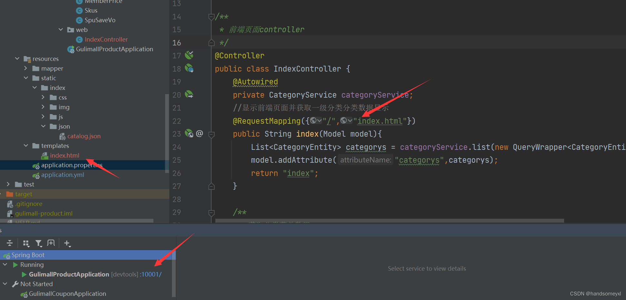Expand the test folder
The image size is (626, 300).
click(x=9, y=184)
